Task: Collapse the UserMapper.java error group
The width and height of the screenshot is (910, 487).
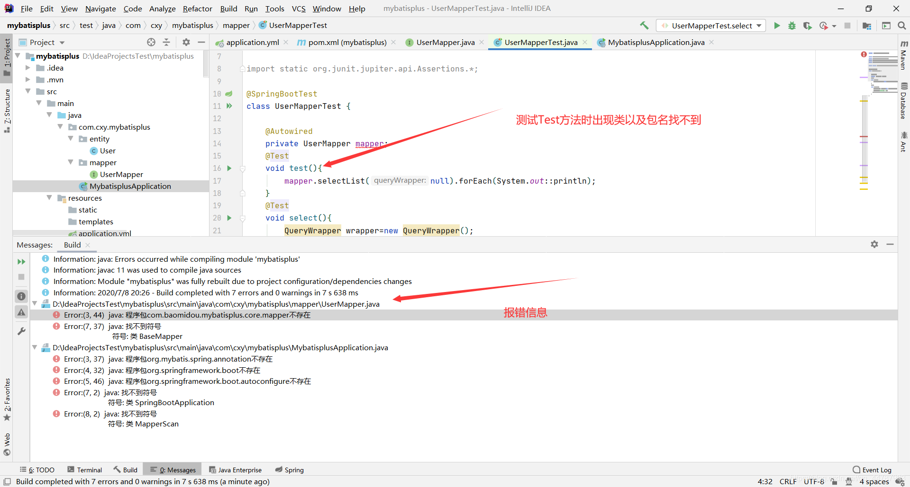Action: pyautogui.click(x=35, y=303)
